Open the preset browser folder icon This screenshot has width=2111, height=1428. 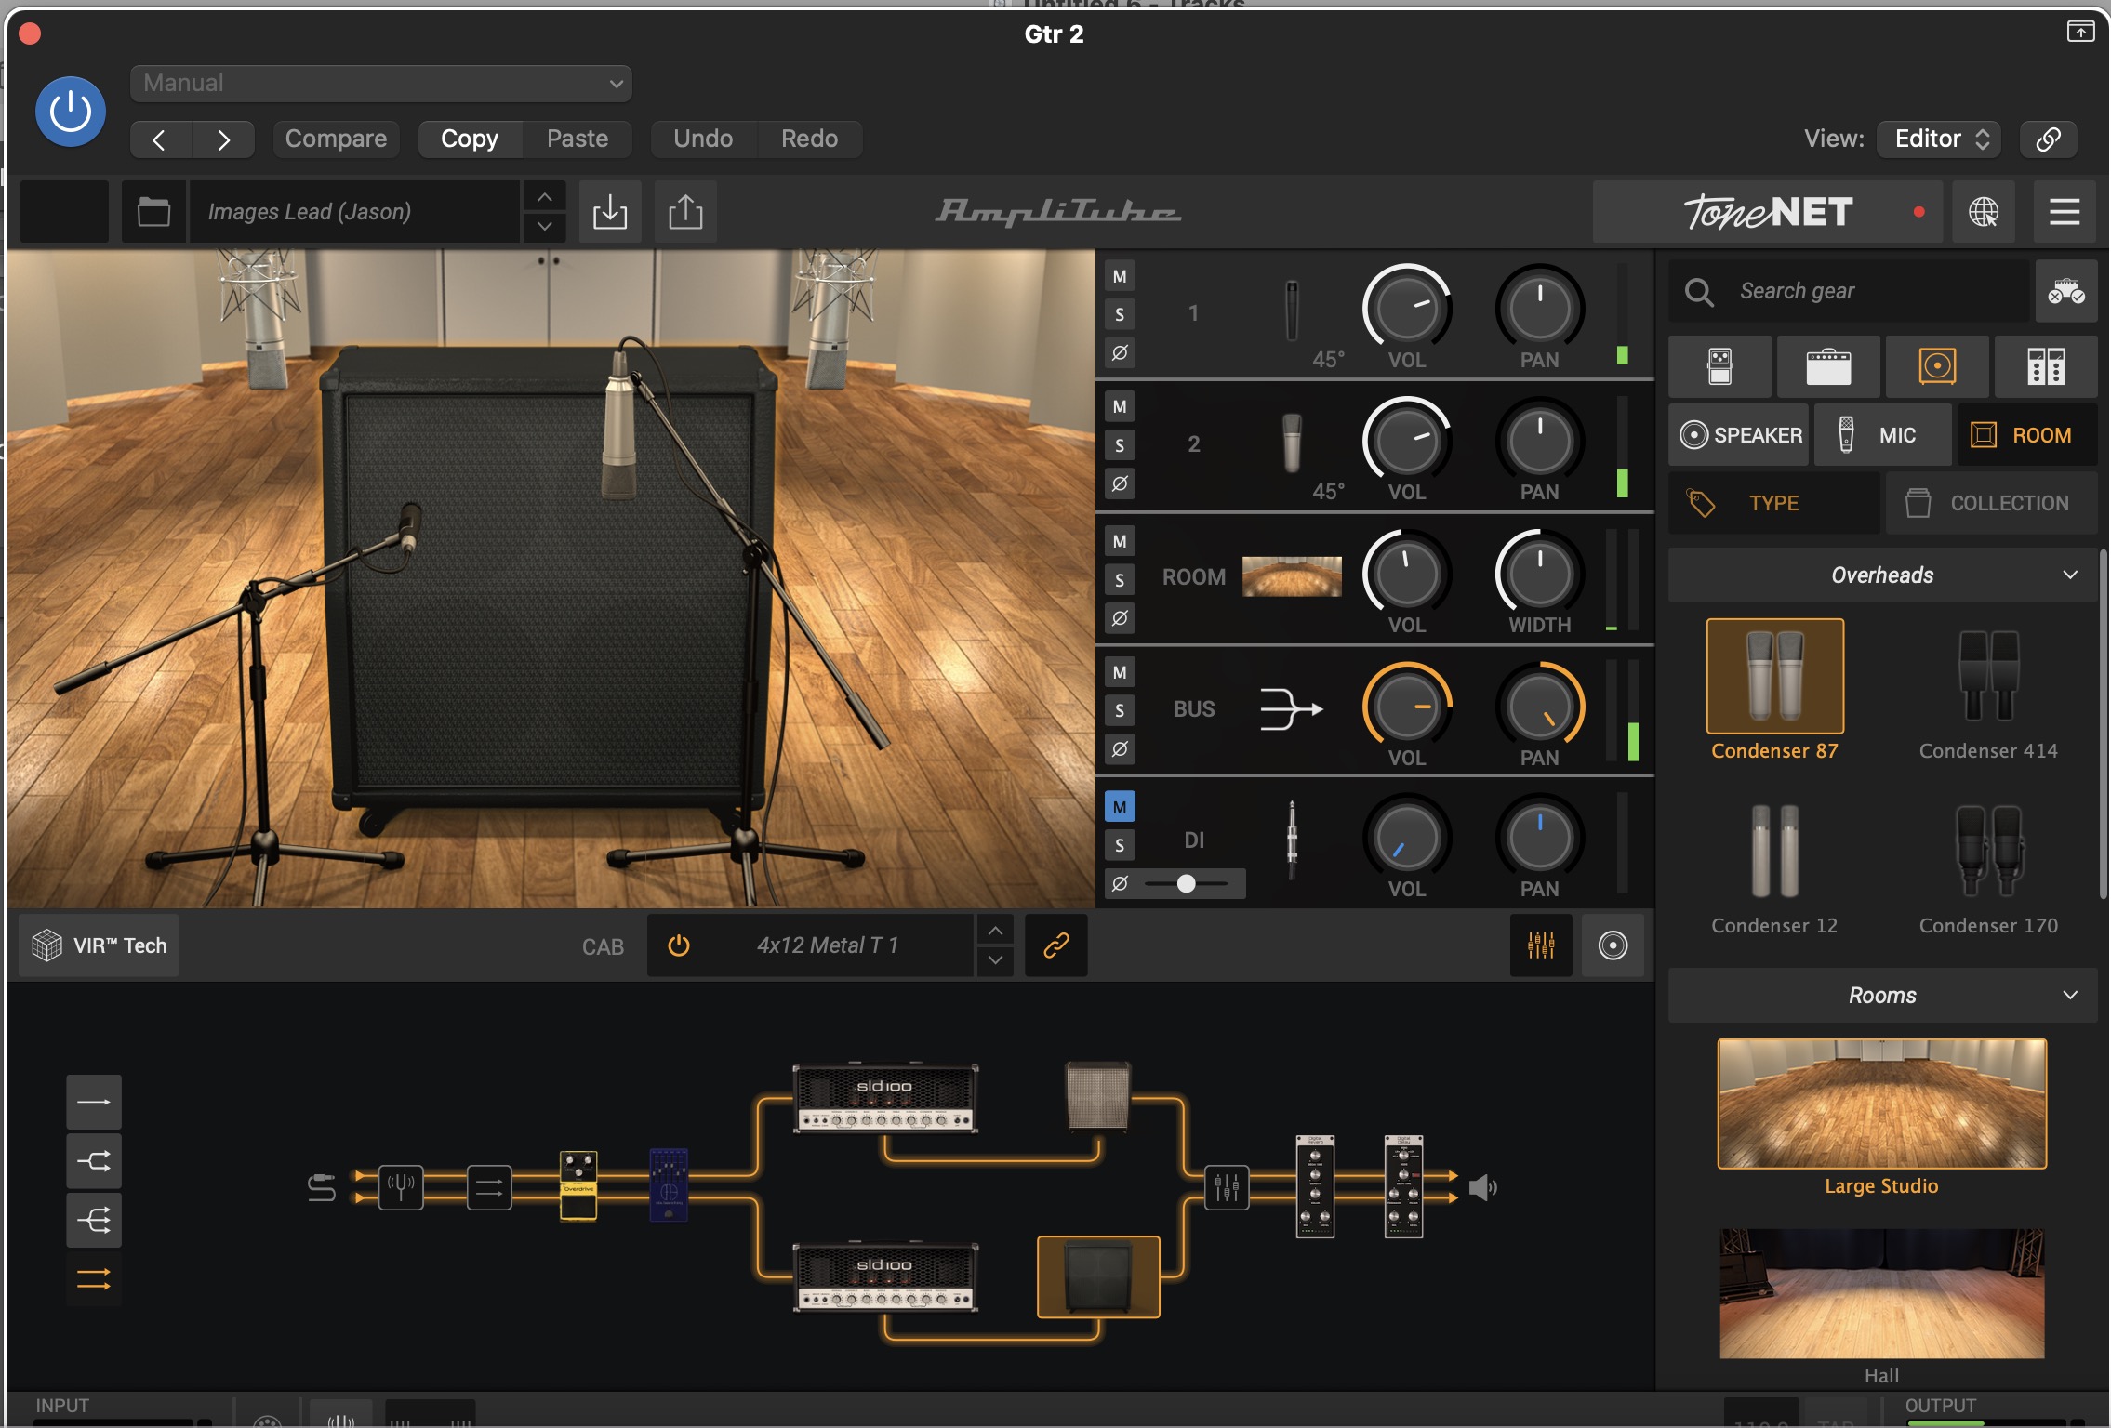[x=153, y=212]
